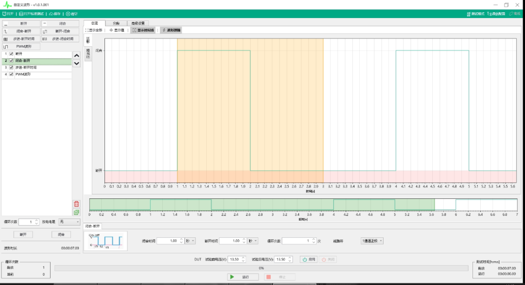Image resolution: width=525 pixels, height=285 pixels.
Task: Click the 试验后电压 spinner arrows
Action: (x=290, y=259)
